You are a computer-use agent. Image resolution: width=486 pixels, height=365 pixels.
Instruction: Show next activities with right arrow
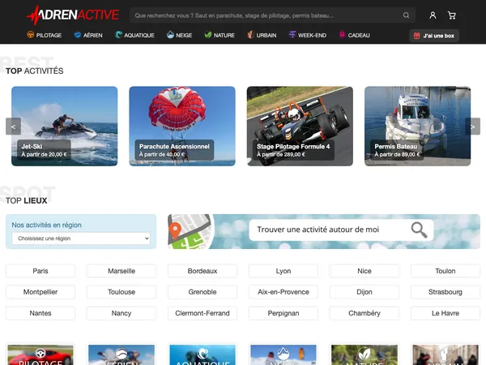(472, 127)
